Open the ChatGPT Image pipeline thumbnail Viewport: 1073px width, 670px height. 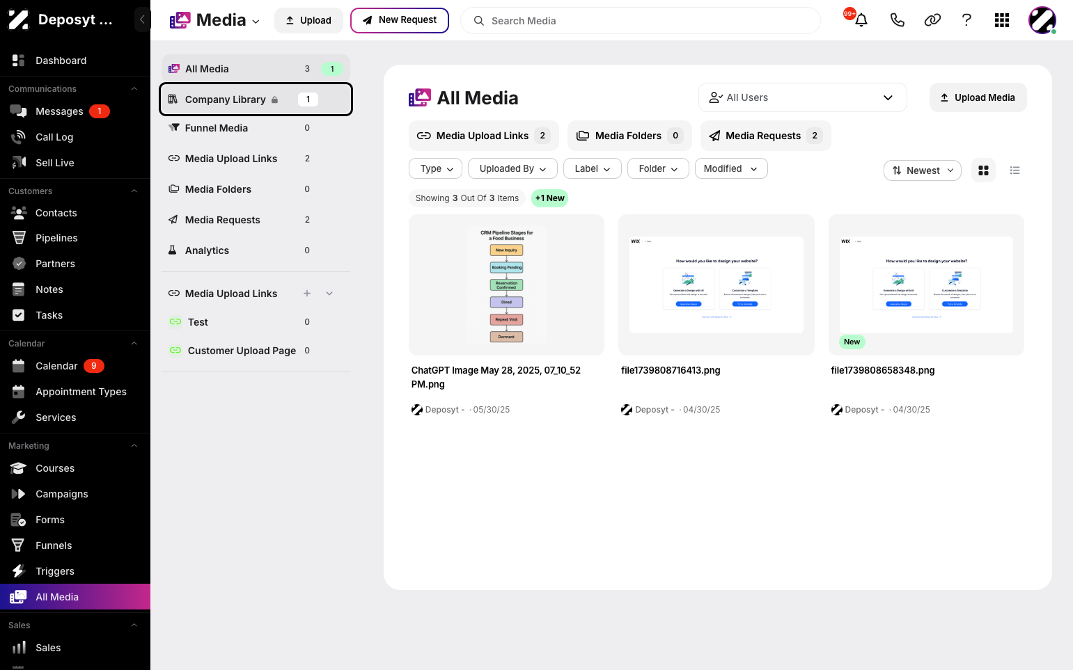506,285
